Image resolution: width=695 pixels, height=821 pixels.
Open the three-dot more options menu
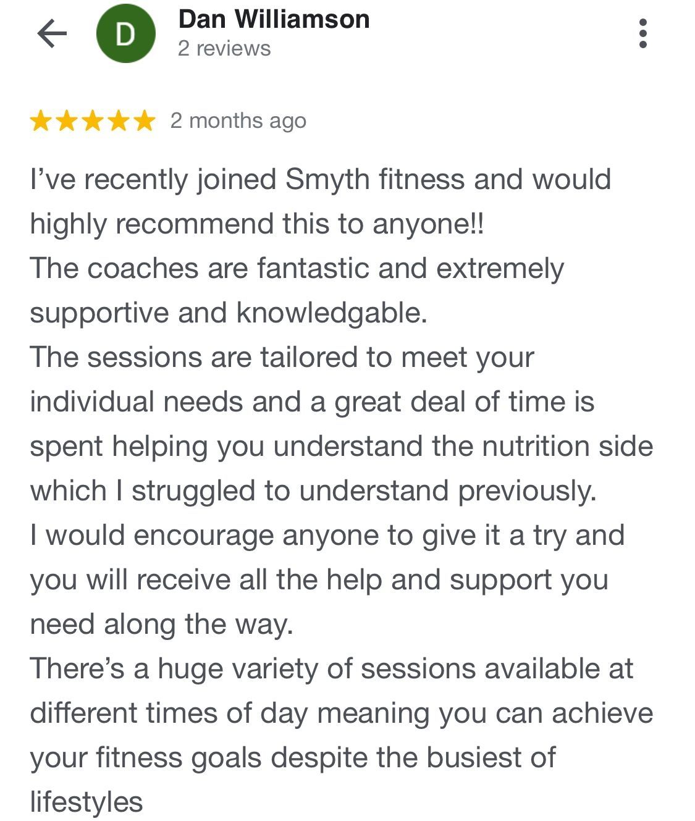click(x=642, y=33)
